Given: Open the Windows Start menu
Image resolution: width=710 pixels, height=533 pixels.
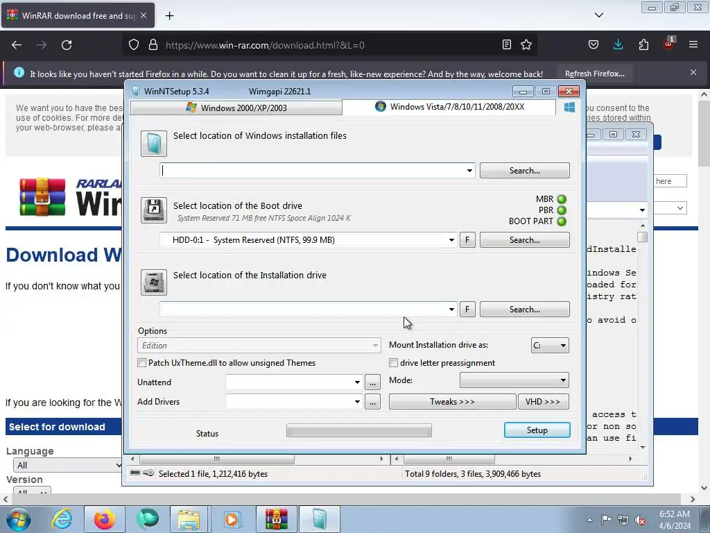Looking at the screenshot, I should click(19, 519).
